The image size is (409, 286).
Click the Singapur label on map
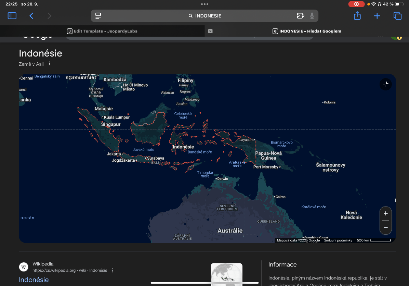[x=110, y=124]
